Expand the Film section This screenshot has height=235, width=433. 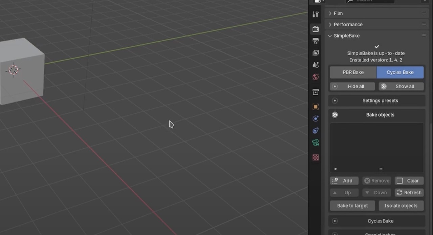tap(338, 13)
